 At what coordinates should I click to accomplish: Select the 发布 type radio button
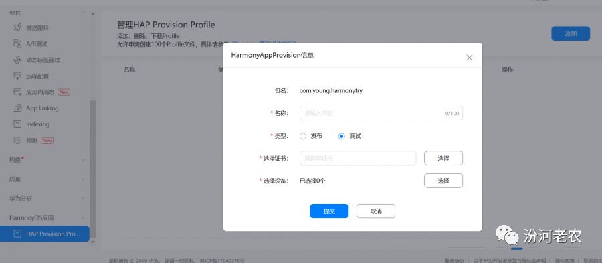point(303,136)
